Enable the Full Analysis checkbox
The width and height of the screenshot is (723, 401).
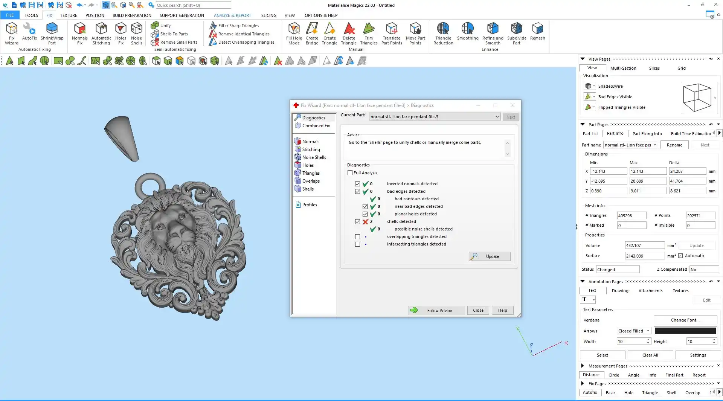point(350,173)
